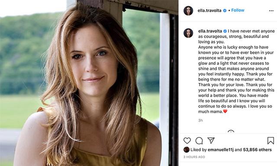The image size is (277, 166).
Task: Click the verified badge in the post header
Action: (x=225, y=10)
